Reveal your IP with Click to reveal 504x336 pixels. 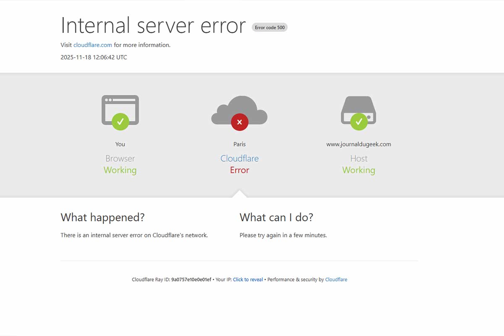[x=248, y=279]
